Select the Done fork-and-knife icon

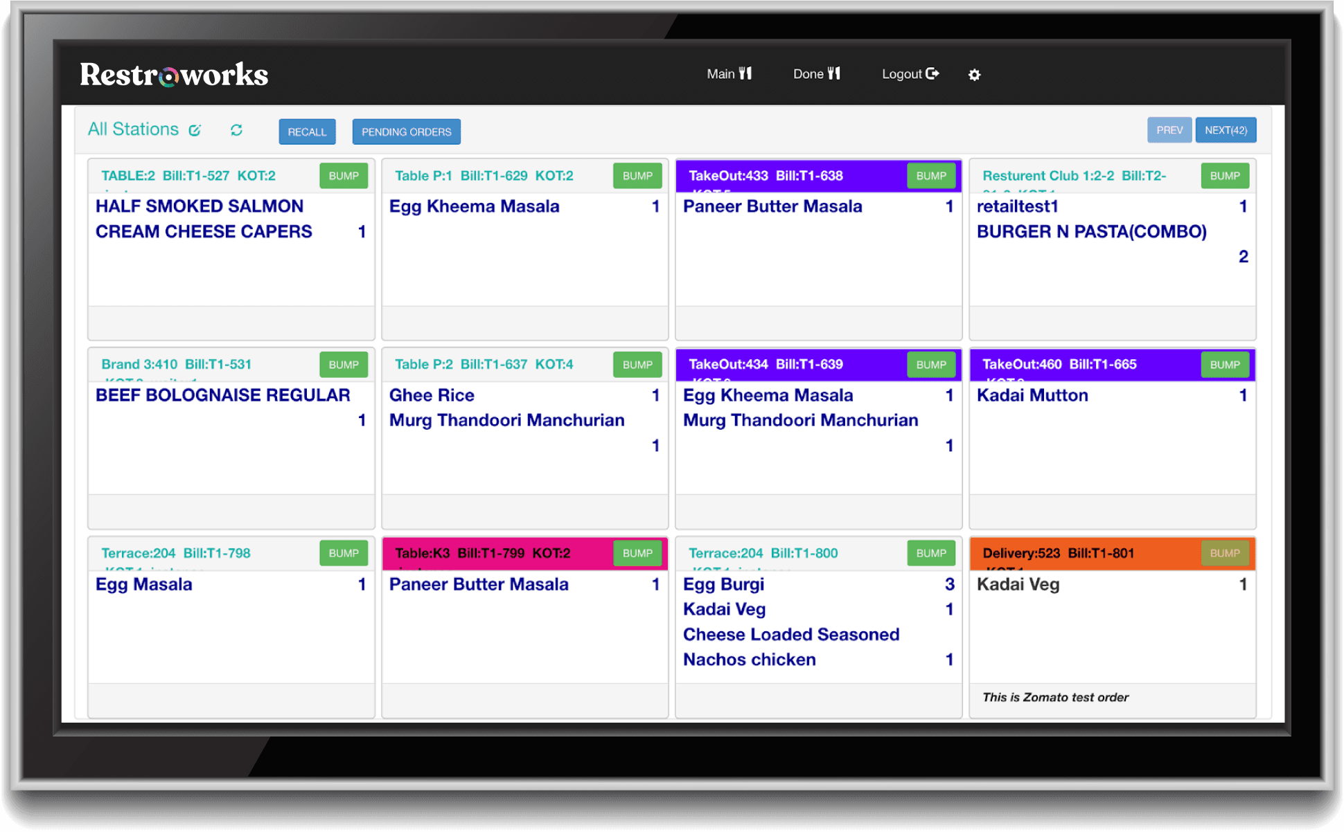coord(833,73)
